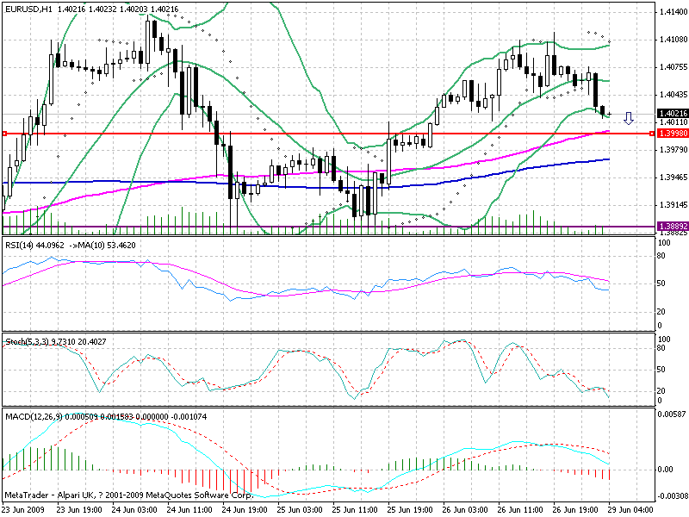Click the 24 Jun 03:00 time label
Viewport: 689px width, 517px height.
pyautogui.click(x=134, y=510)
